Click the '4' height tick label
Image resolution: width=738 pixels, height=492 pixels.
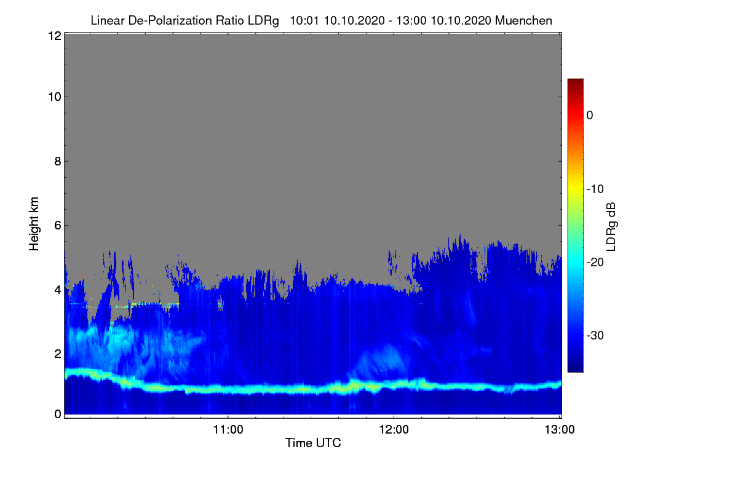[57, 289]
